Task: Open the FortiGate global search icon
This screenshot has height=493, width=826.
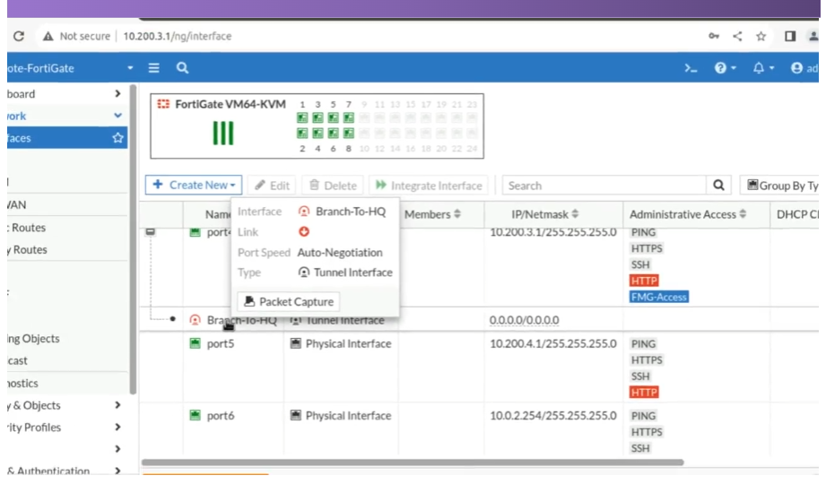Action: [182, 68]
